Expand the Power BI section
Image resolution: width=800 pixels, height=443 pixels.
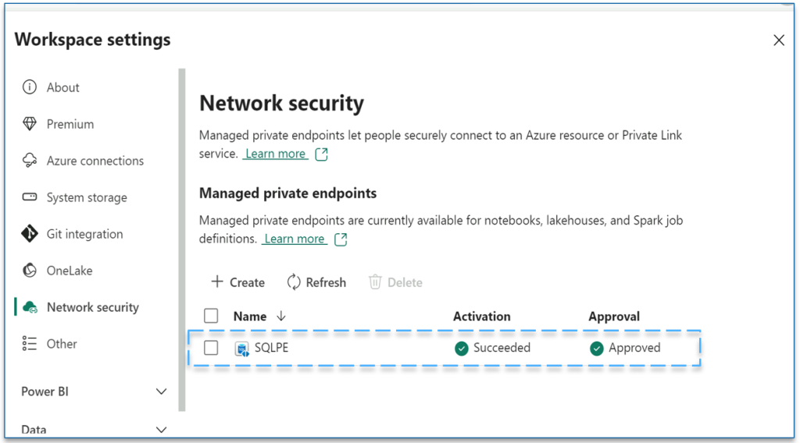point(161,392)
